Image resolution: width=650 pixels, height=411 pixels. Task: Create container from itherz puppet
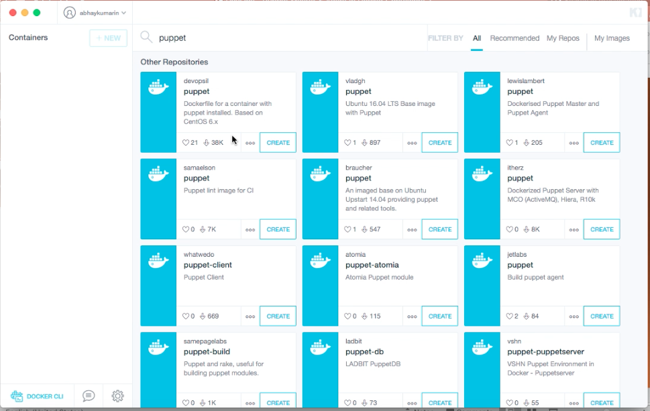[602, 229]
